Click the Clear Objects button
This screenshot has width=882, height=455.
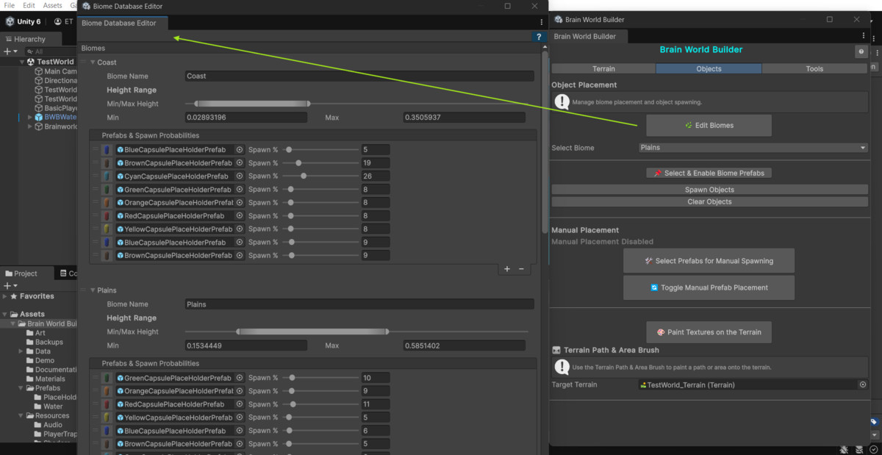pos(709,201)
